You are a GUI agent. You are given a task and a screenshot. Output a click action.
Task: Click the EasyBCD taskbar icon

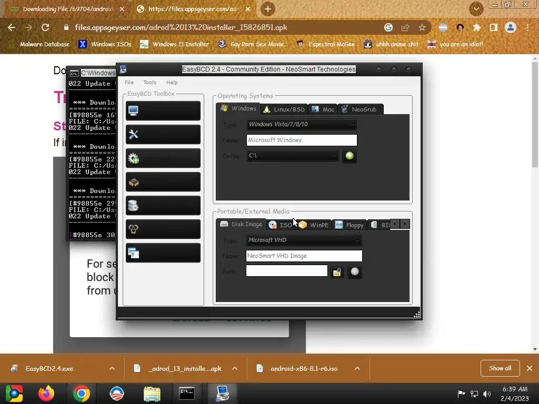(222, 393)
